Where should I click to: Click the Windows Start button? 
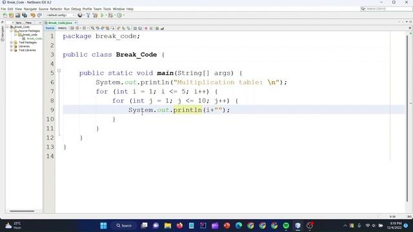[103, 226]
